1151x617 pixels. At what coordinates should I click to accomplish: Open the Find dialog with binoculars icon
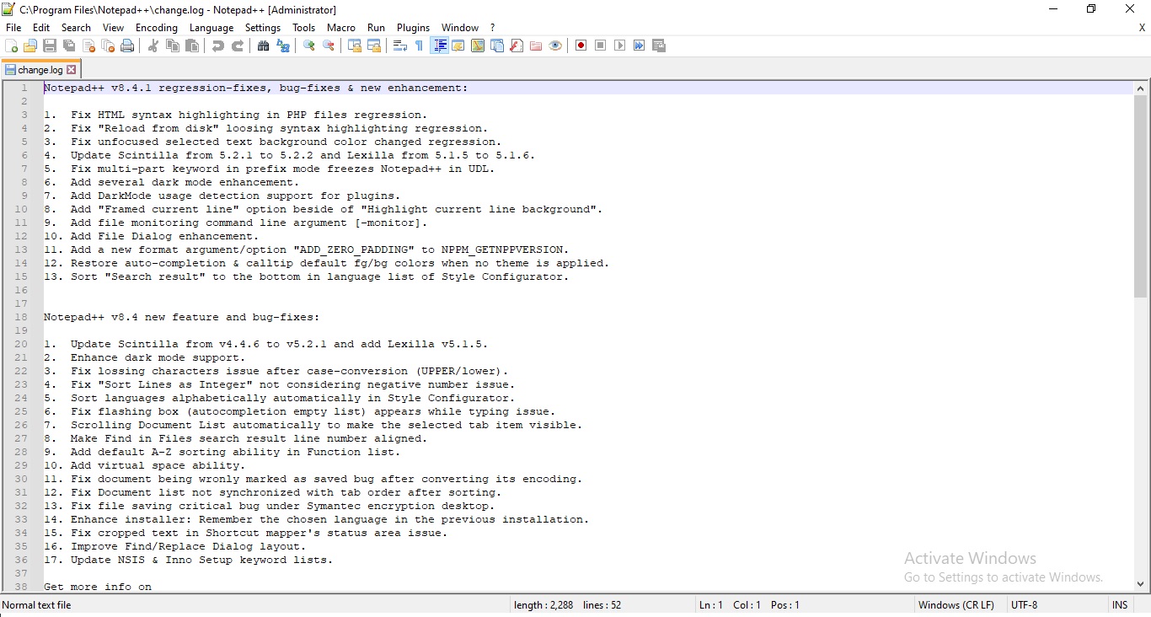pos(263,46)
